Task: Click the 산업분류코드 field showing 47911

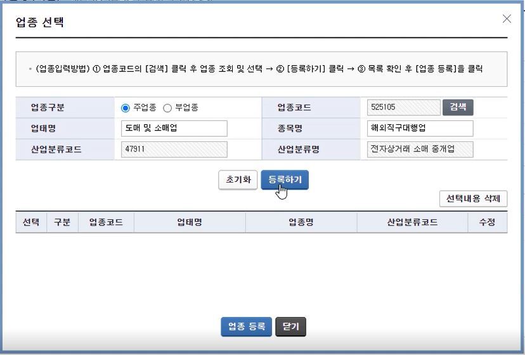Action: click(x=174, y=149)
